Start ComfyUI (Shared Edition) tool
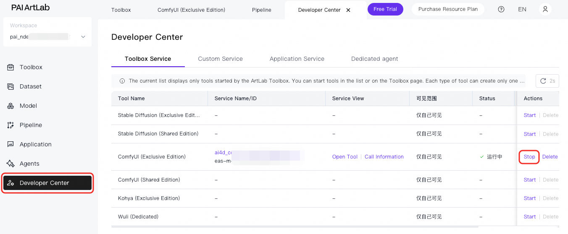The width and height of the screenshot is (568, 234). (529, 180)
